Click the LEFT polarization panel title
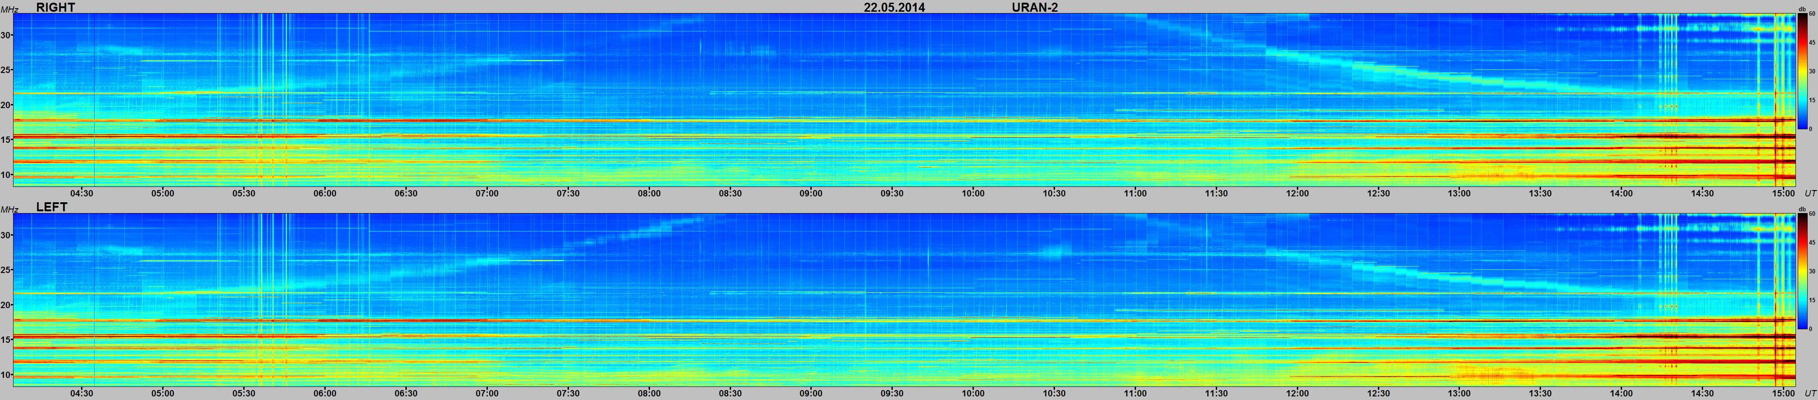 51,207
